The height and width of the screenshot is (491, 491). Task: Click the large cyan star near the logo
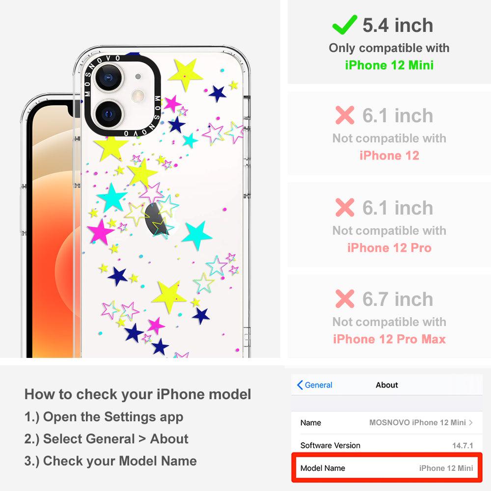[197, 235]
